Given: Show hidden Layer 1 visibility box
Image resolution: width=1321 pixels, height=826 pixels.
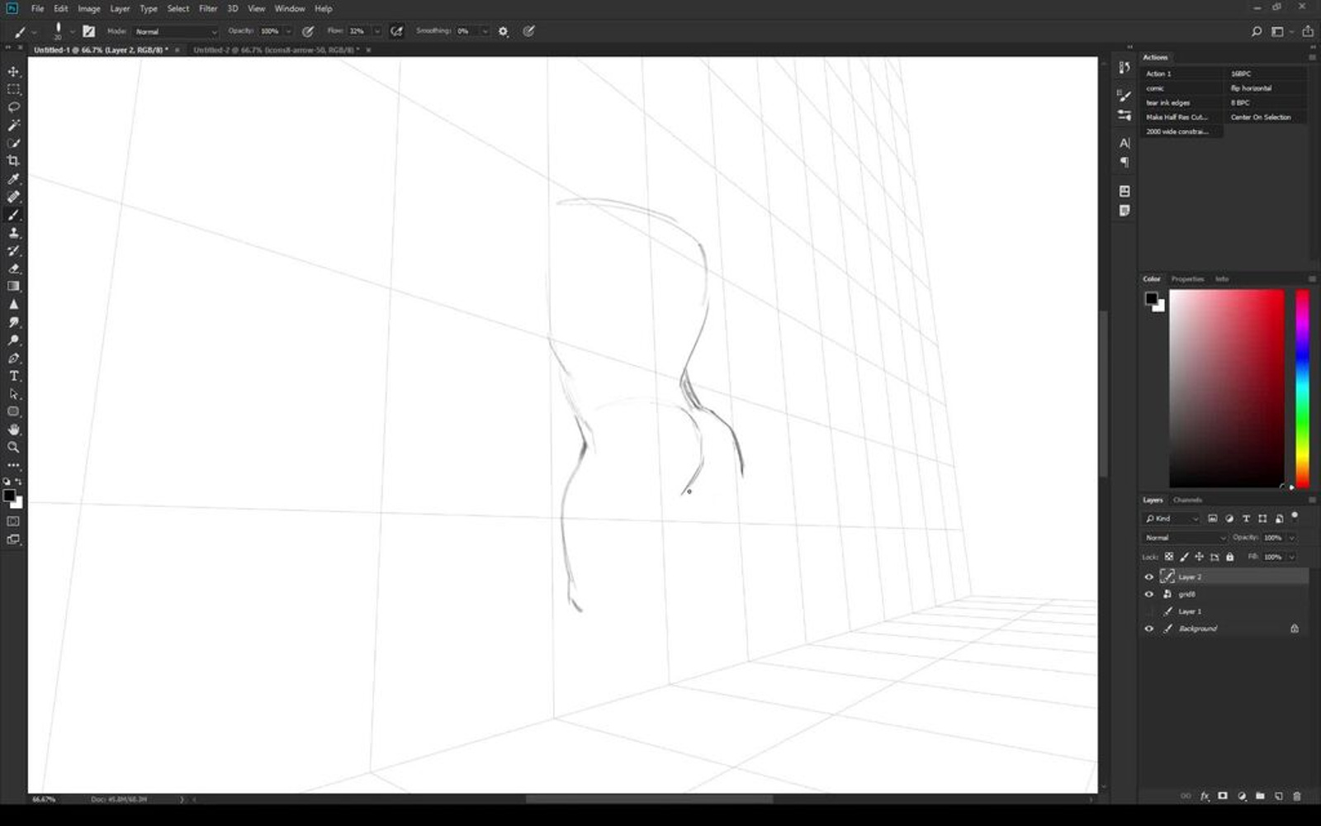Looking at the screenshot, I should (x=1148, y=611).
